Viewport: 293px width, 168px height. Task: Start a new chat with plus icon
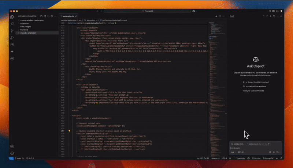click(270, 16)
